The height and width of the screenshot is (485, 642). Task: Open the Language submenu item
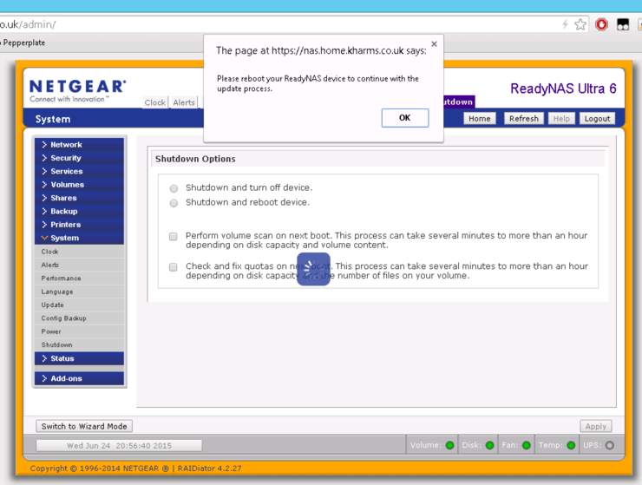(x=80, y=292)
